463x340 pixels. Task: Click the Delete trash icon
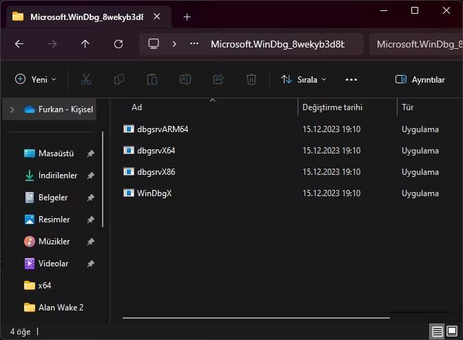click(251, 79)
